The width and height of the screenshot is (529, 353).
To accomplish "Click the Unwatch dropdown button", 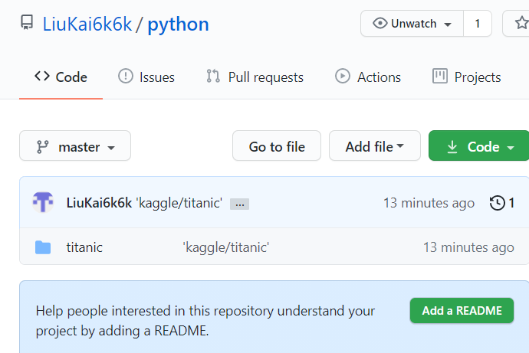I will click(x=412, y=24).
